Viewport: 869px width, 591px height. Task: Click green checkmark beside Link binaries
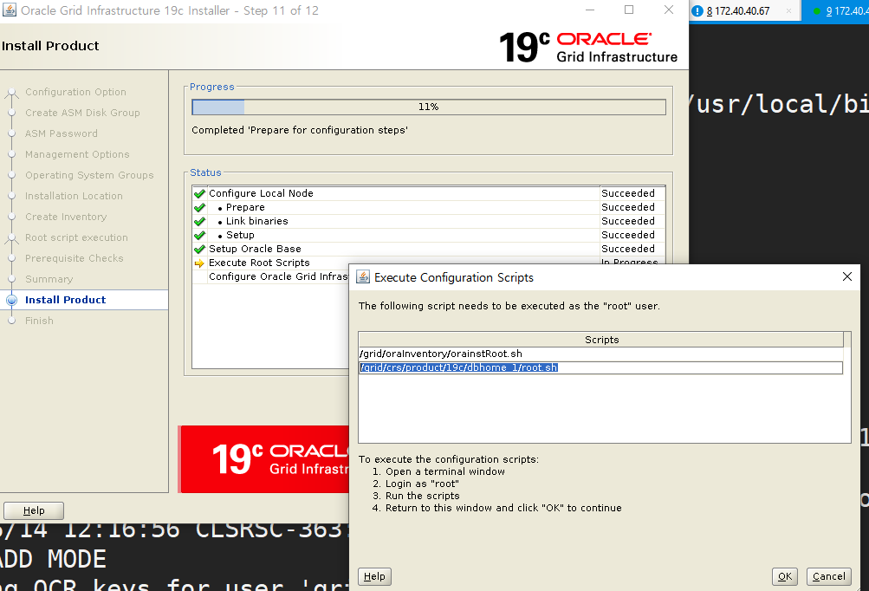coord(199,221)
